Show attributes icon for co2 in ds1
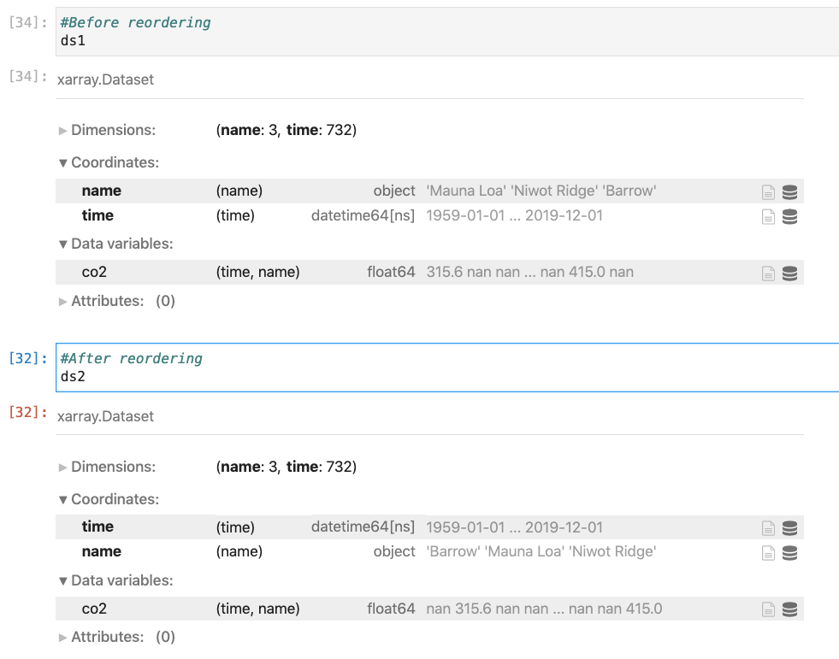The height and width of the screenshot is (659, 839). [768, 273]
